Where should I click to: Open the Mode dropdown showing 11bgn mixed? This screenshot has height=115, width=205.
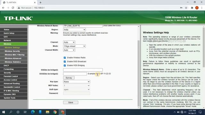(x=74, y=46)
